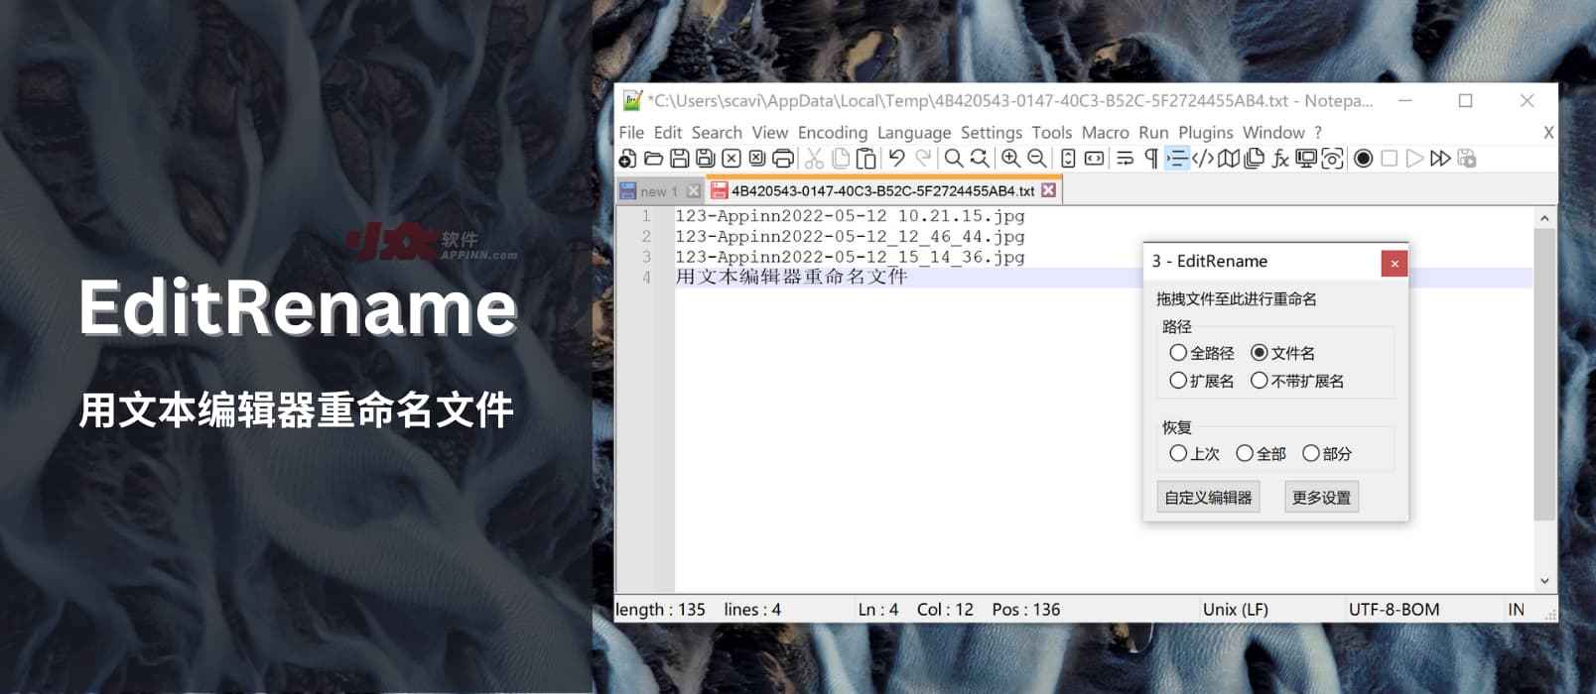Toggle word wrap toolbar icon

1125,159
